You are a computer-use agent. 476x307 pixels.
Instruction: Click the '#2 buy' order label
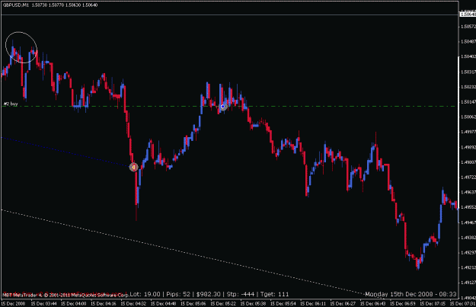point(11,104)
